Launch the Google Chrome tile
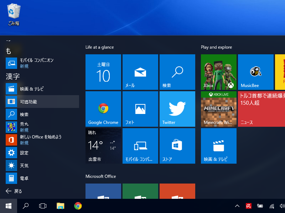Viewport: 285px width, 213px height. (x=103, y=109)
